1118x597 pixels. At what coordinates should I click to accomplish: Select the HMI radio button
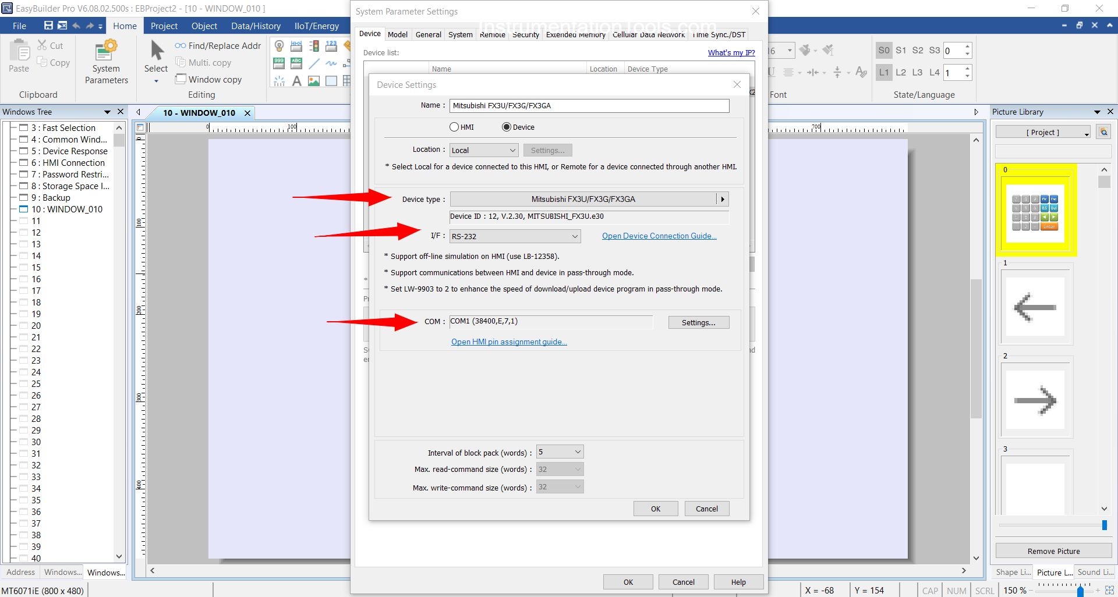(454, 127)
